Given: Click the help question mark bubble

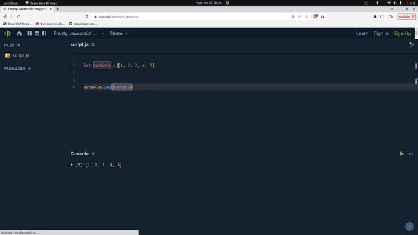Looking at the screenshot, I should pyautogui.click(x=410, y=227).
